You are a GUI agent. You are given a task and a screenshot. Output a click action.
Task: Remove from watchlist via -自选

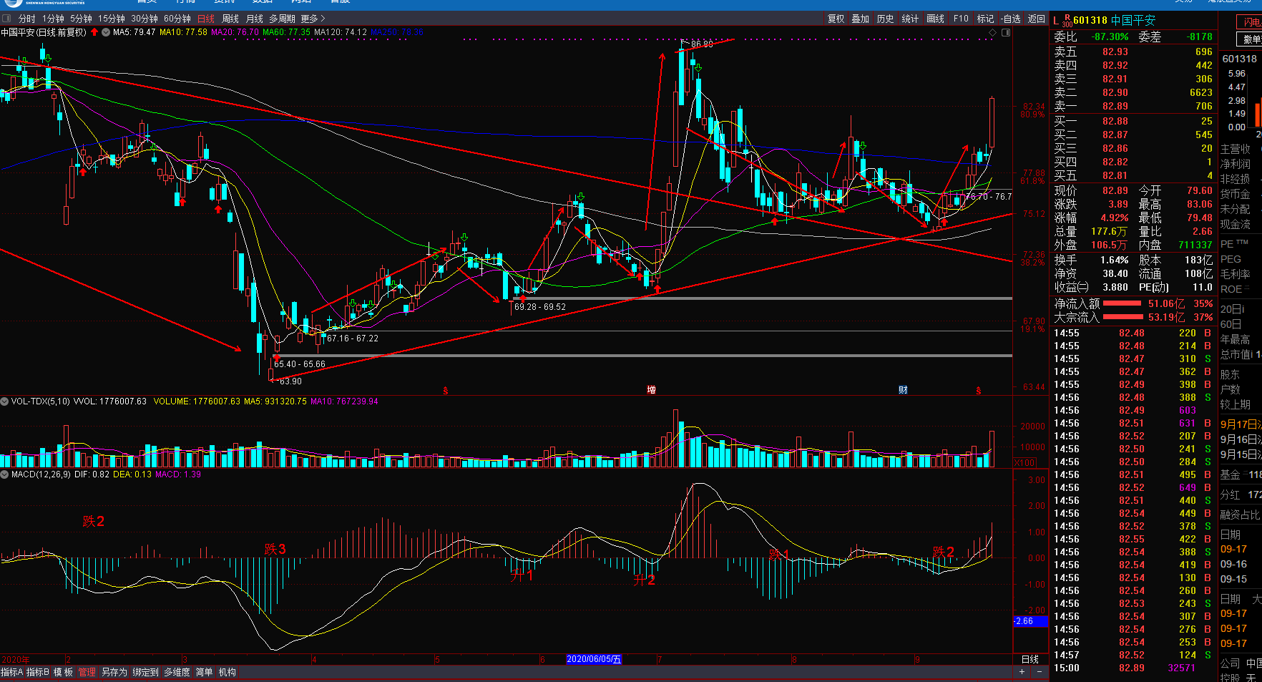(1010, 19)
